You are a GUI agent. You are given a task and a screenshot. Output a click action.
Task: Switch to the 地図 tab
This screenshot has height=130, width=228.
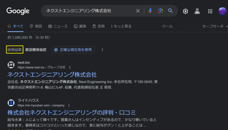pos(36,26)
